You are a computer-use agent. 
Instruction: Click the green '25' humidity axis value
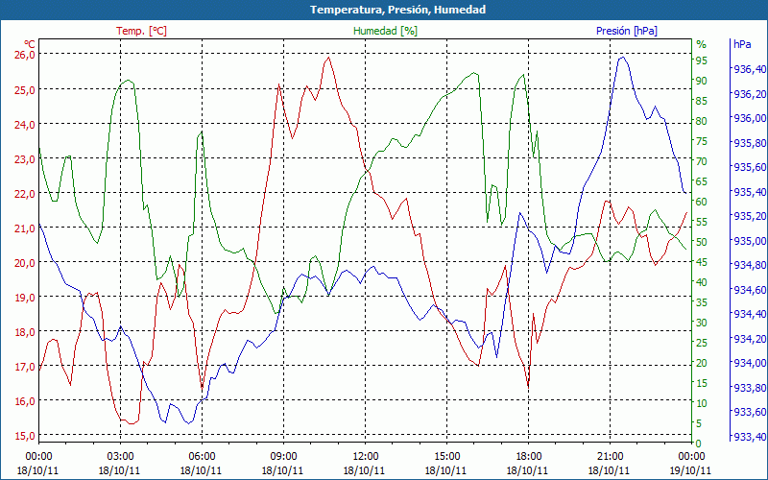tap(702, 343)
